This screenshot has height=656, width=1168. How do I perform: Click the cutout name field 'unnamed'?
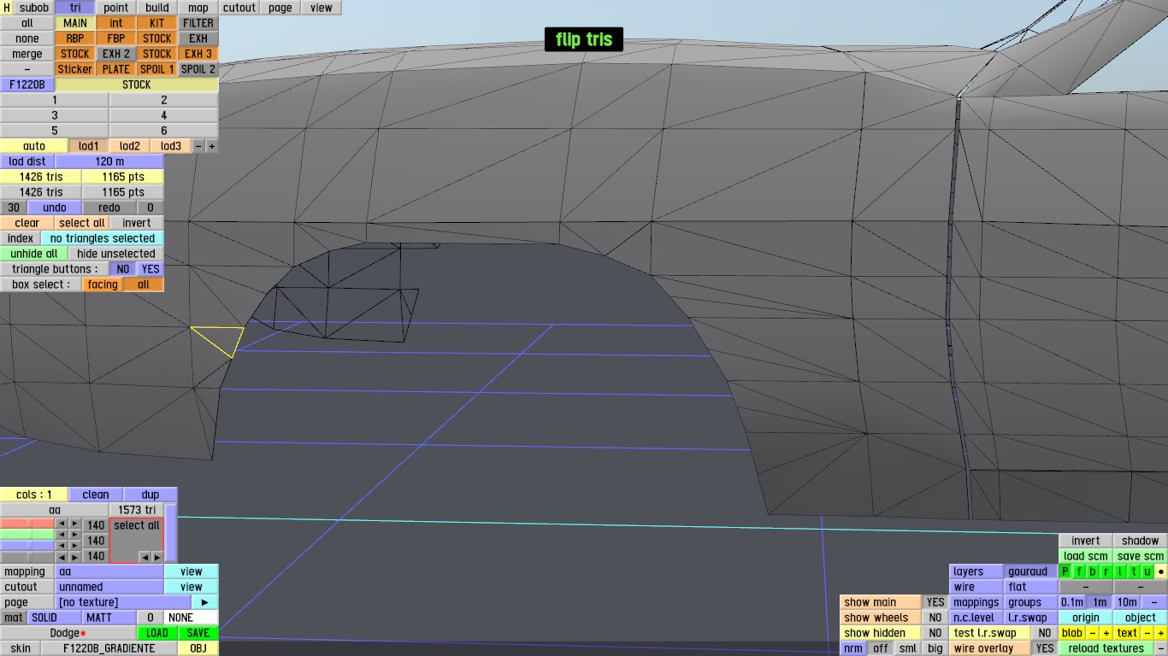(x=109, y=587)
